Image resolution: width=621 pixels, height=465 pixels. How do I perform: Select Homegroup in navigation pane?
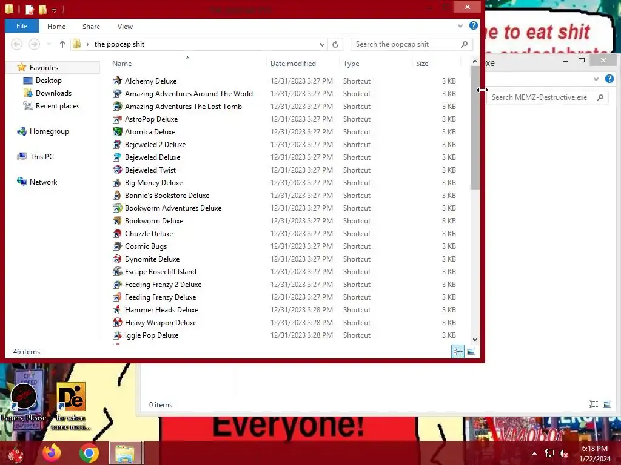click(49, 131)
